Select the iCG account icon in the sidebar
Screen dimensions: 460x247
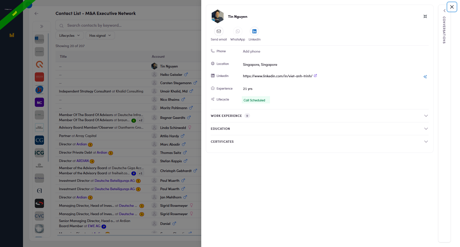pos(39,153)
